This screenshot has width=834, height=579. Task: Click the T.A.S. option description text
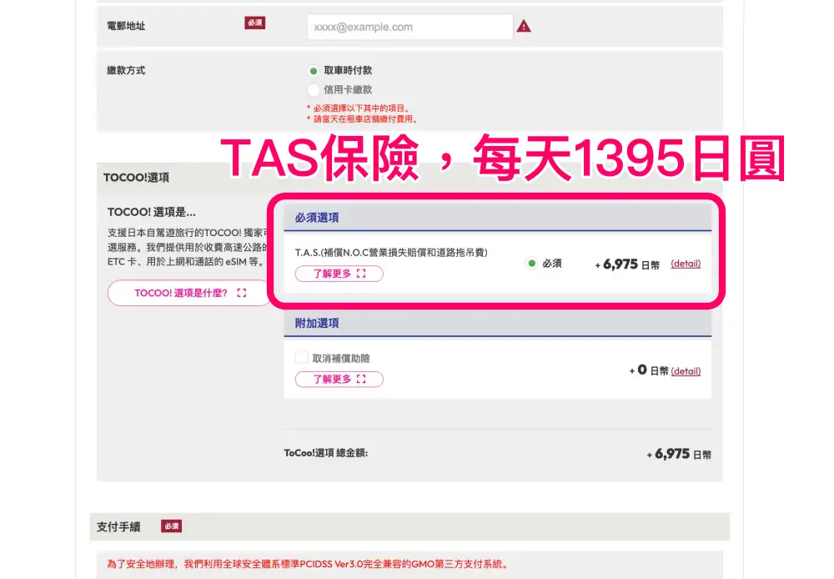point(391,252)
